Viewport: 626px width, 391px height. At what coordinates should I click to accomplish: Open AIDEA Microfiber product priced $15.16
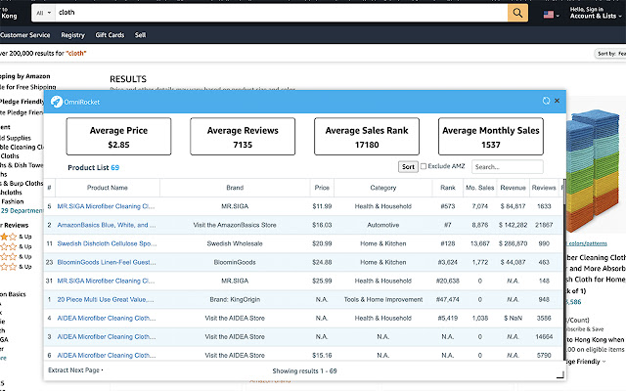[x=107, y=355]
